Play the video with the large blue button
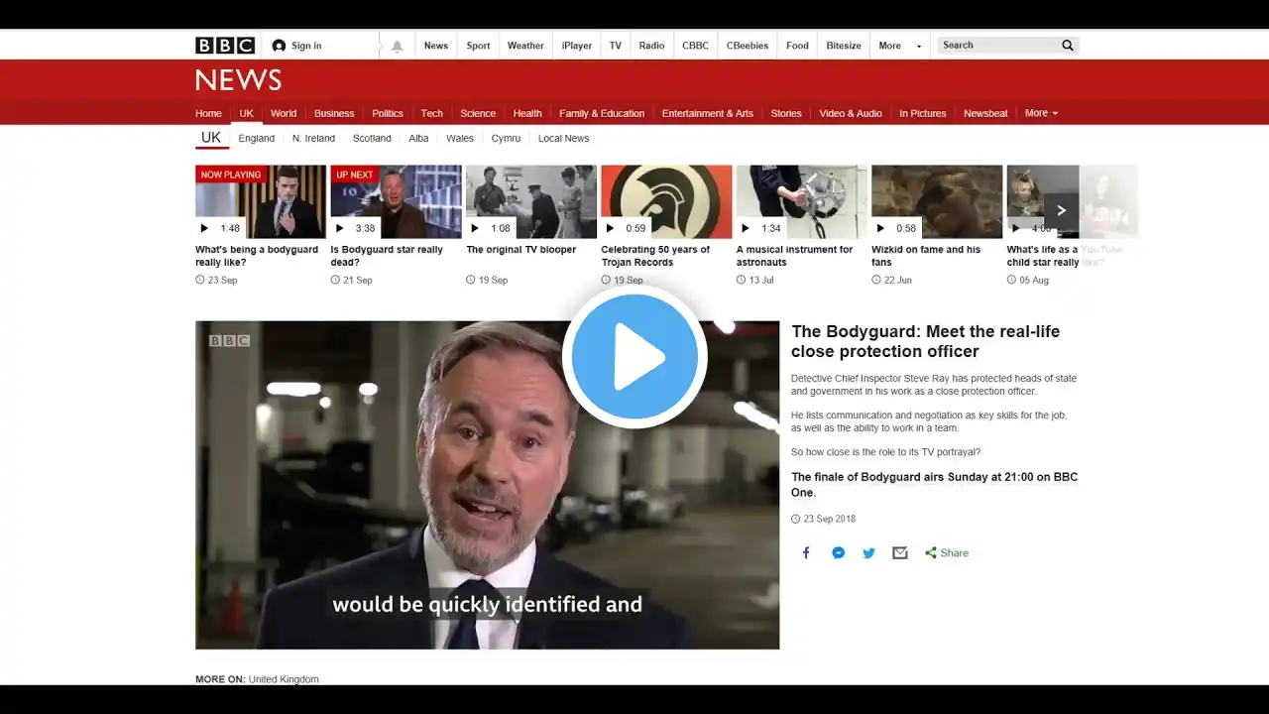Image resolution: width=1269 pixels, height=714 pixels. pos(634,357)
